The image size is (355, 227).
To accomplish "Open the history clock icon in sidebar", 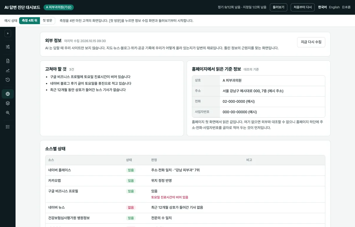I will [x=8, y=80].
